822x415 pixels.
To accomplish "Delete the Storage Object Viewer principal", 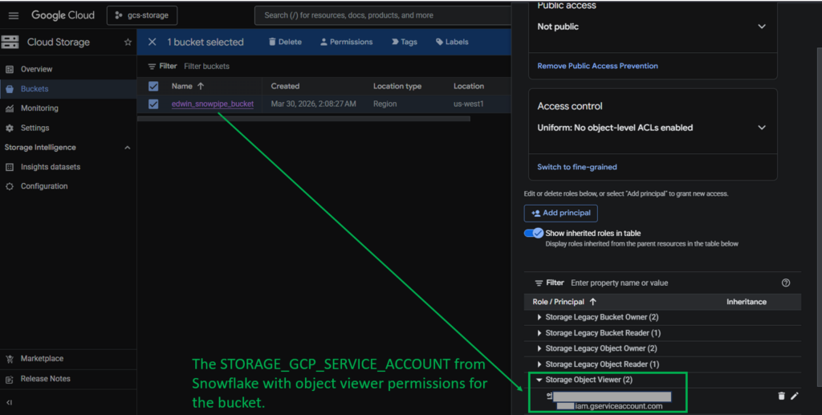I will coord(781,397).
